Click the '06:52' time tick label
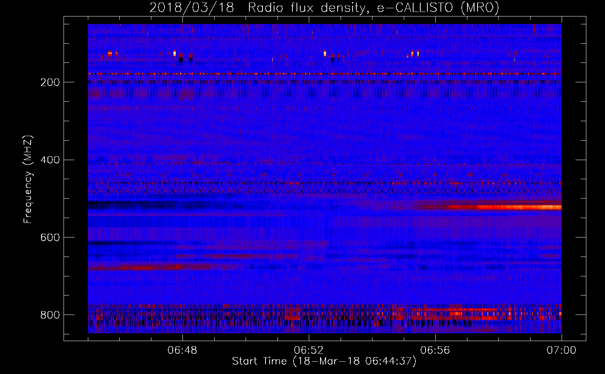605x374 pixels. (x=309, y=350)
